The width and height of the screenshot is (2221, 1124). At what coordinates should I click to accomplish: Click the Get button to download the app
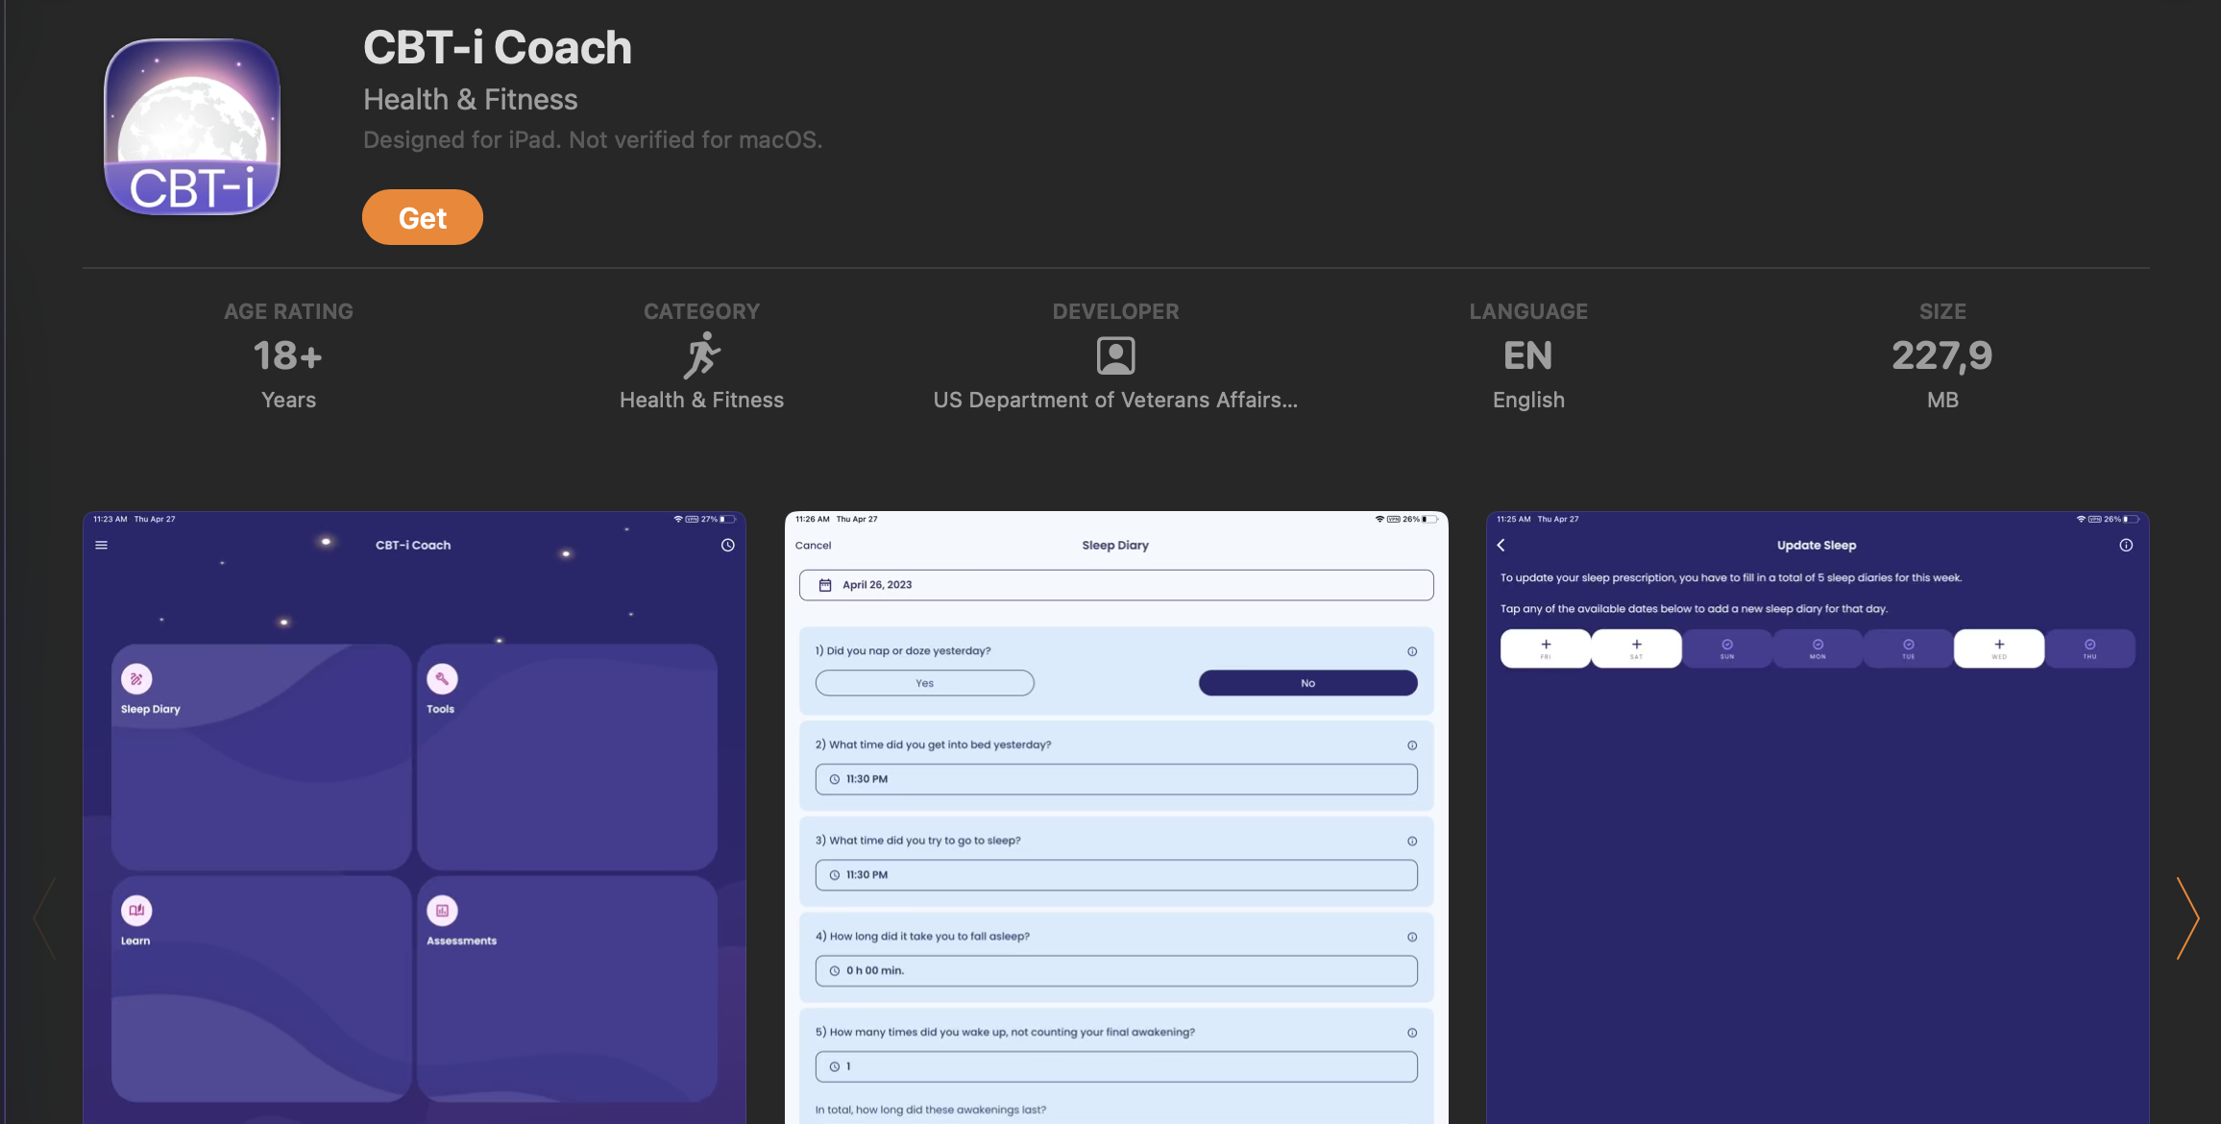click(x=423, y=217)
